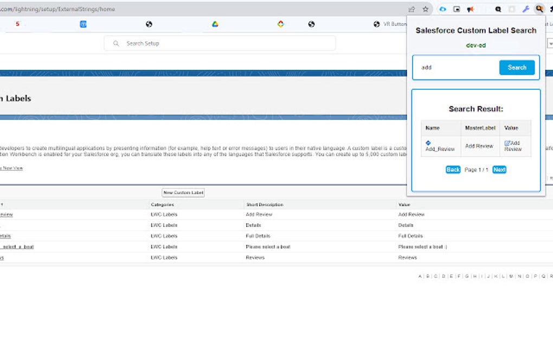Viewport: 553px width, 345px height.
Task: Open the globe bookmark left of Google Drive
Action: [149, 24]
